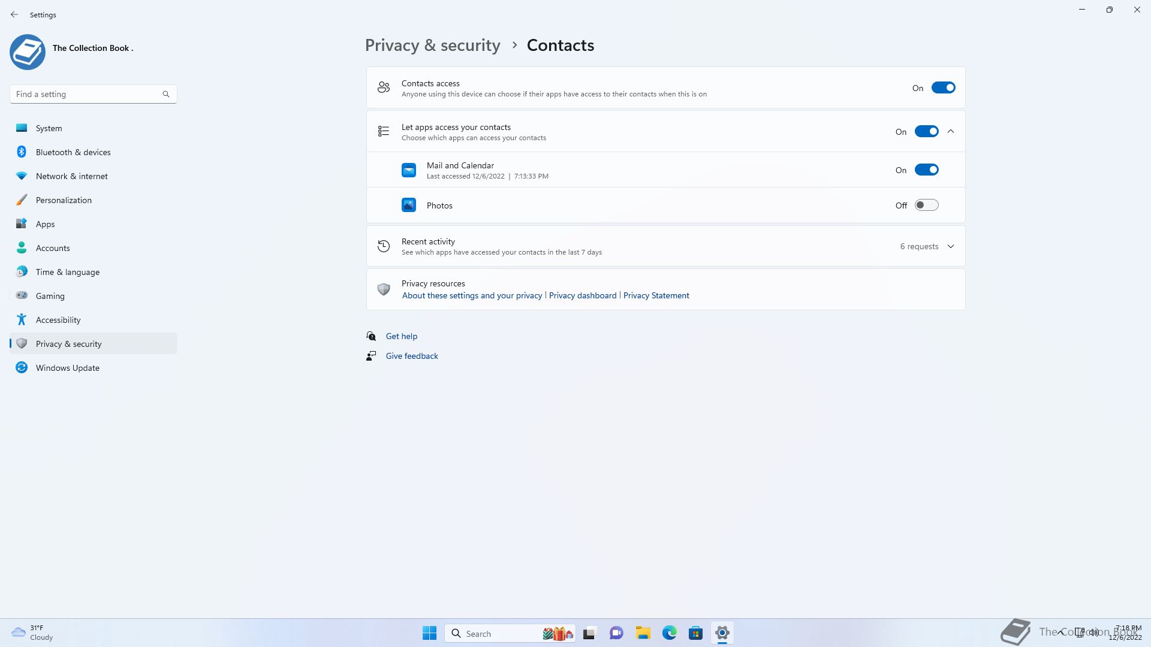Click the Mail and Calendar app icon
Image resolution: width=1151 pixels, height=647 pixels.
409,171
